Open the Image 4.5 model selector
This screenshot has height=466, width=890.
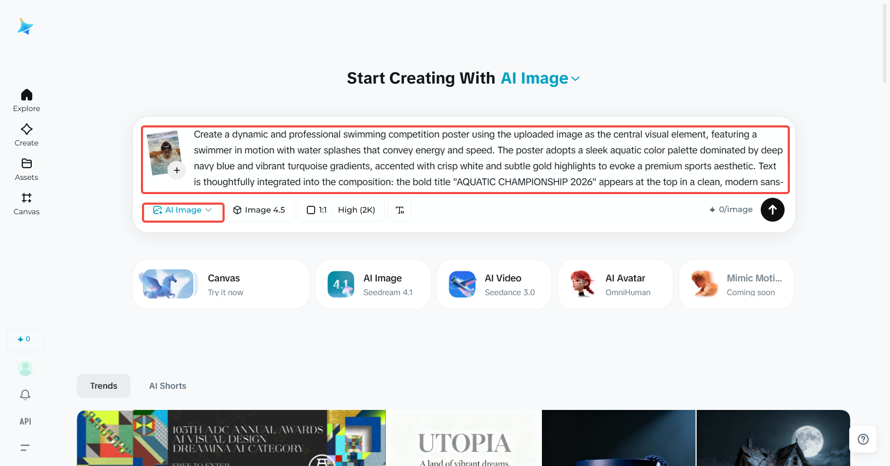click(x=259, y=210)
